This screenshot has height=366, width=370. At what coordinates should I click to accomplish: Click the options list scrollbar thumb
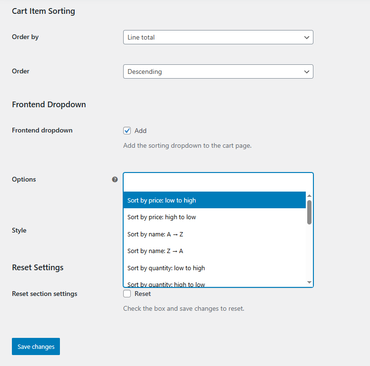click(309, 212)
